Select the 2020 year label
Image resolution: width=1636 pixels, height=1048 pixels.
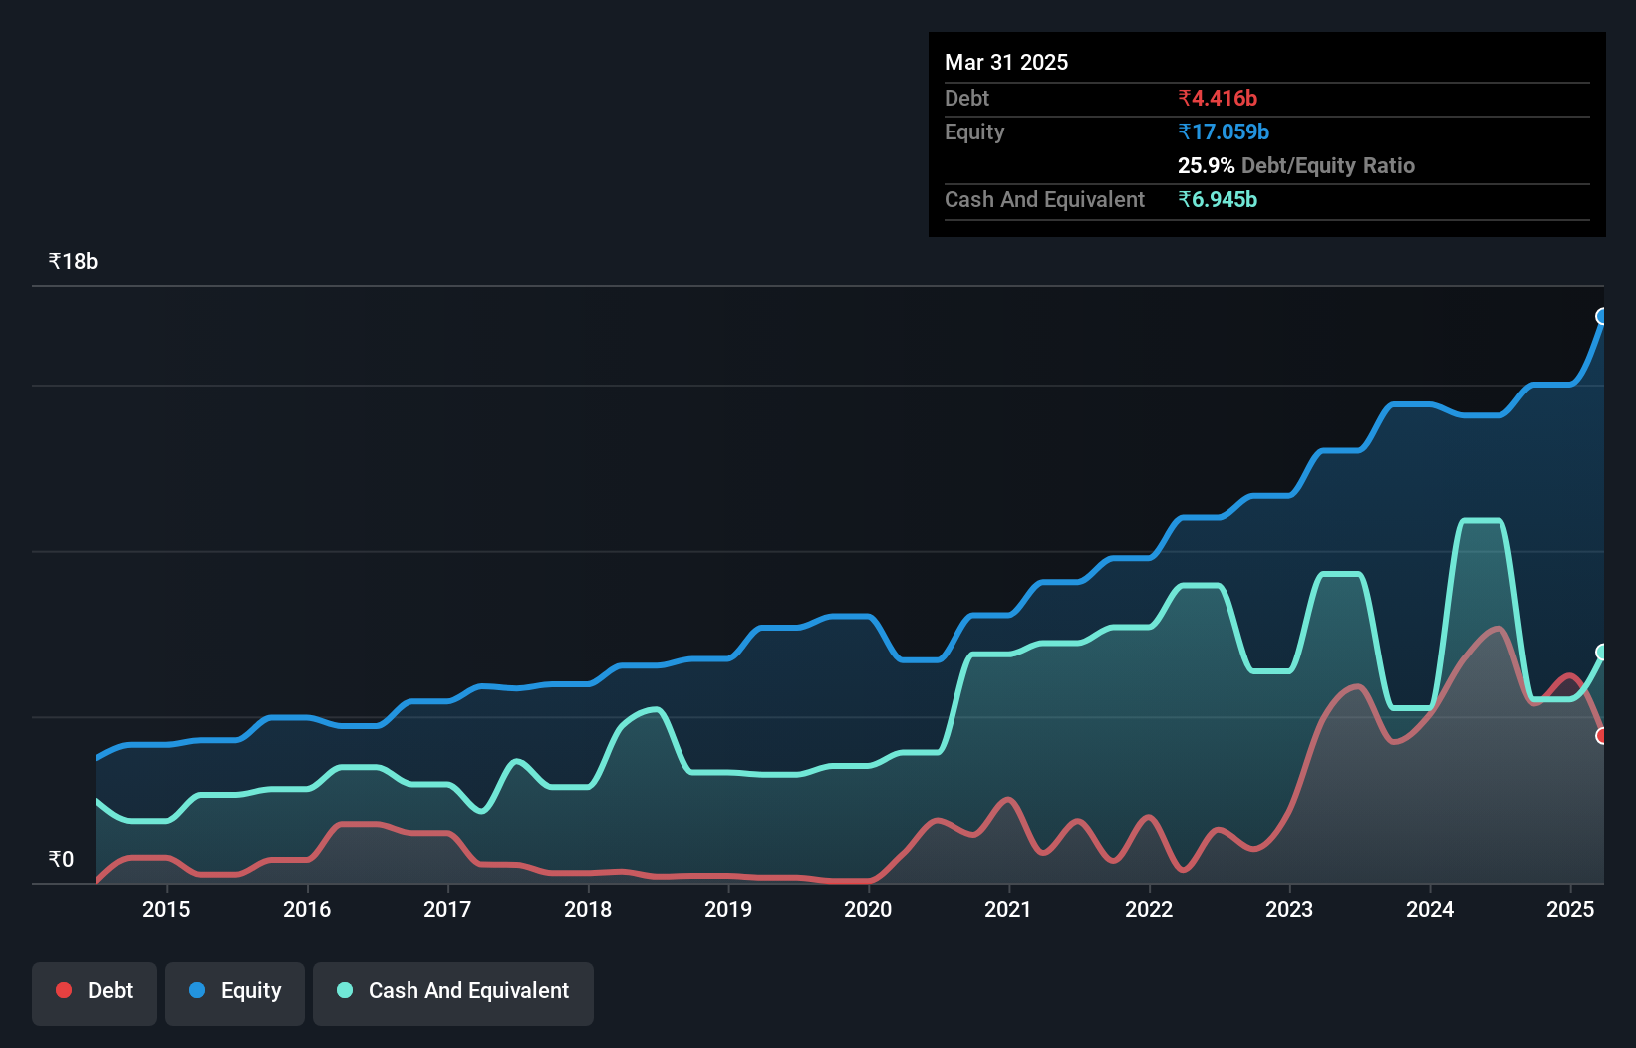868,909
